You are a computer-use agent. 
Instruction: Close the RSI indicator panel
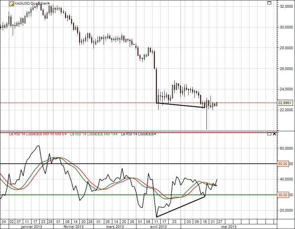coord(274,134)
